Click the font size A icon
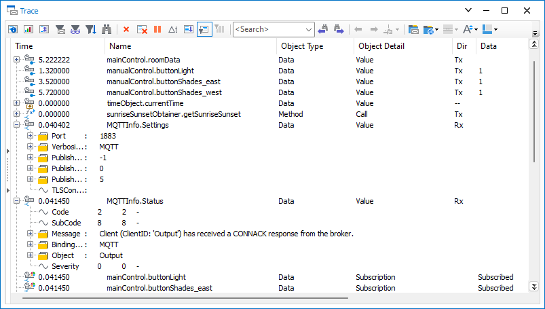 tap(468, 30)
